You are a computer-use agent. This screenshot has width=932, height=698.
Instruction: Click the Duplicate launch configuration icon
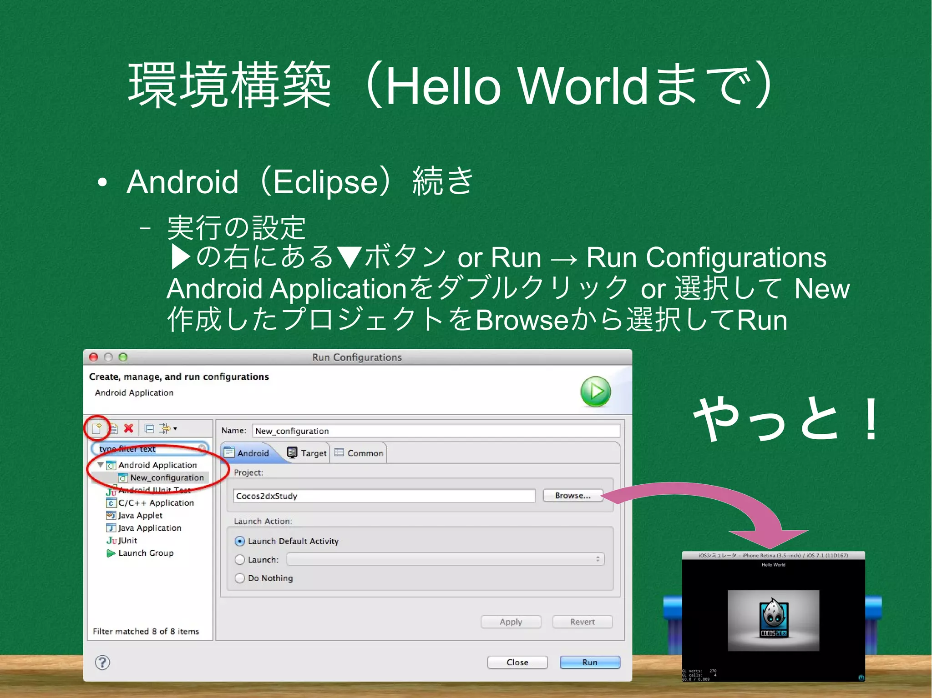pyautogui.click(x=113, y=428)
